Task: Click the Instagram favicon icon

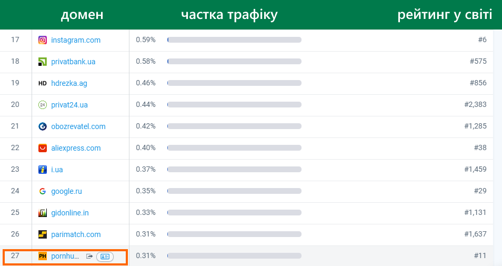Action: coord(43,40)
